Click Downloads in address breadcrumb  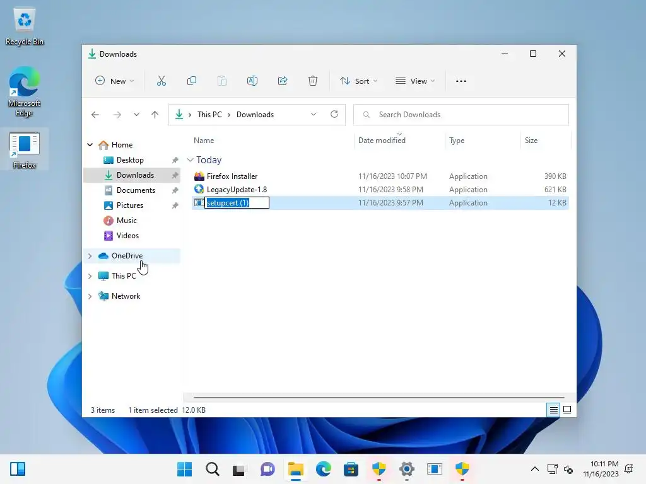click(x=255, y=115)
